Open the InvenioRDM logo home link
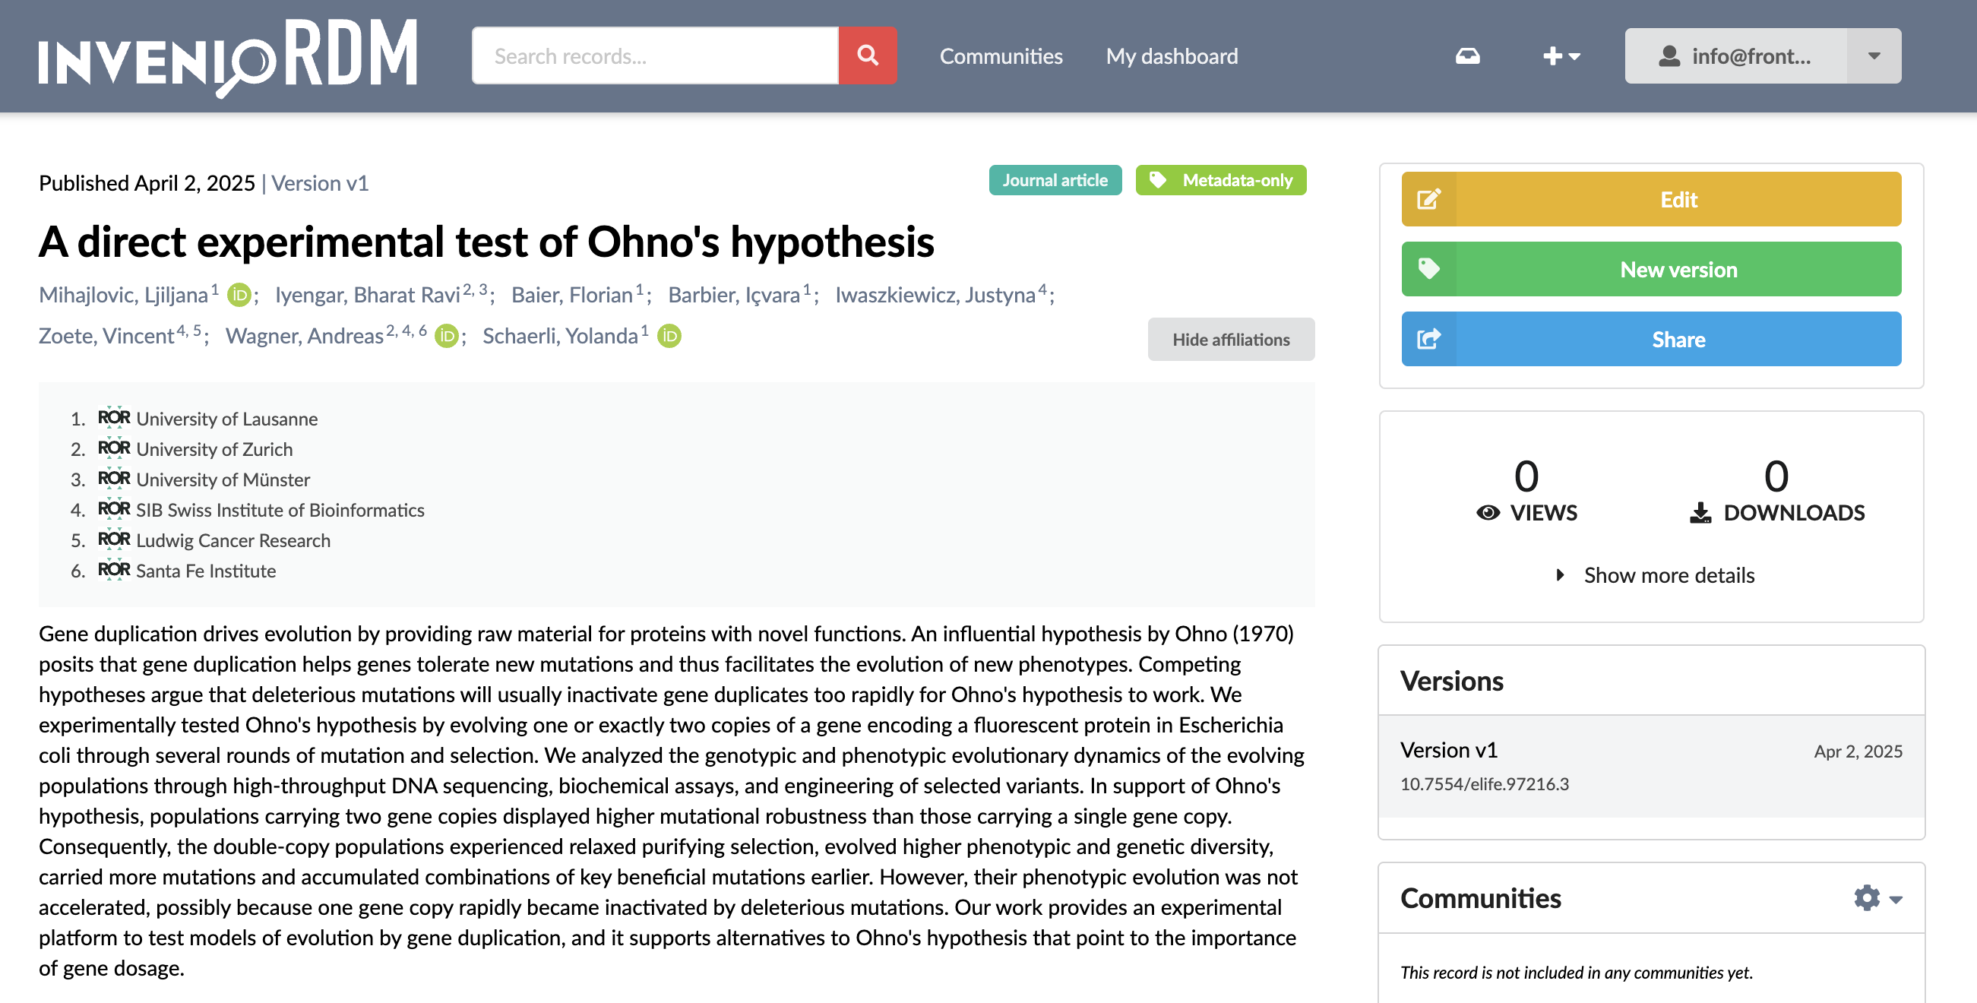This screenshot has width=1977, height=1003. tap(227, 57)
